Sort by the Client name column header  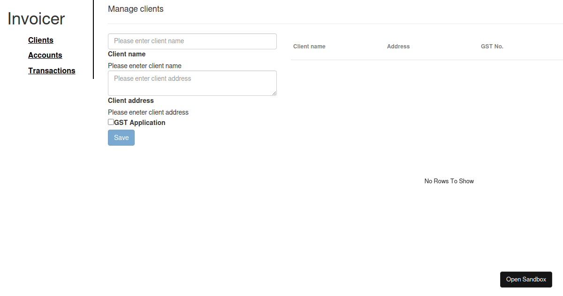309,46
